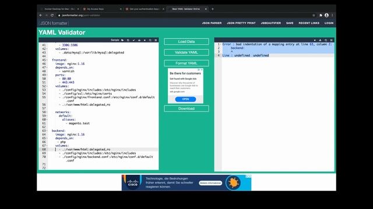The height and width of the screenshot is (209, 373).
Task: Click YAML Validator page heading
Action: tap(62, 33)
